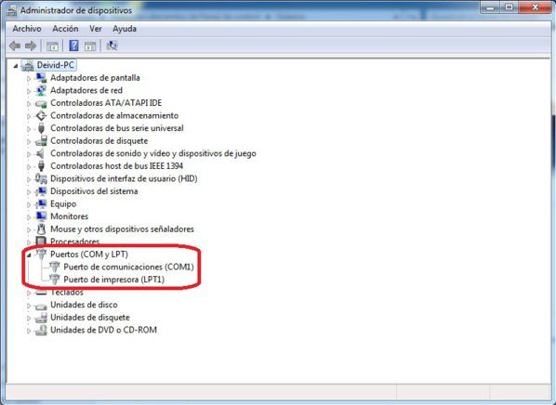Select the Puertos (COM y LPT) label
Viewport: 556px width, 405px height.
89,255
